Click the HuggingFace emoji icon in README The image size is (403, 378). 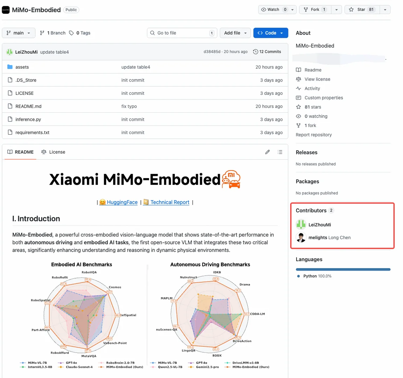(103, 202)
